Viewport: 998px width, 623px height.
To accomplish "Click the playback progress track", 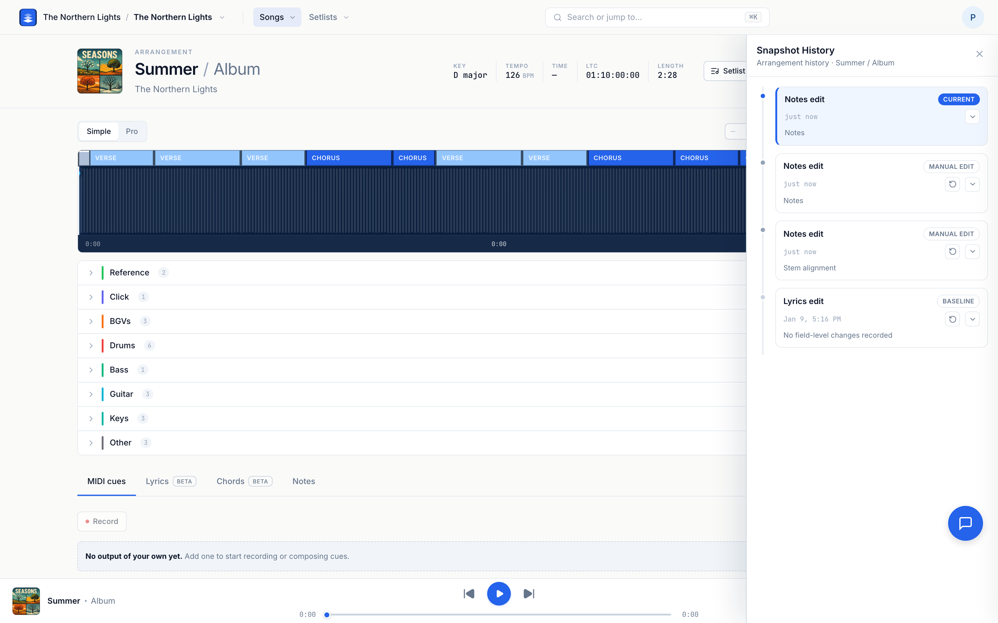I will [x=499, y=615].
